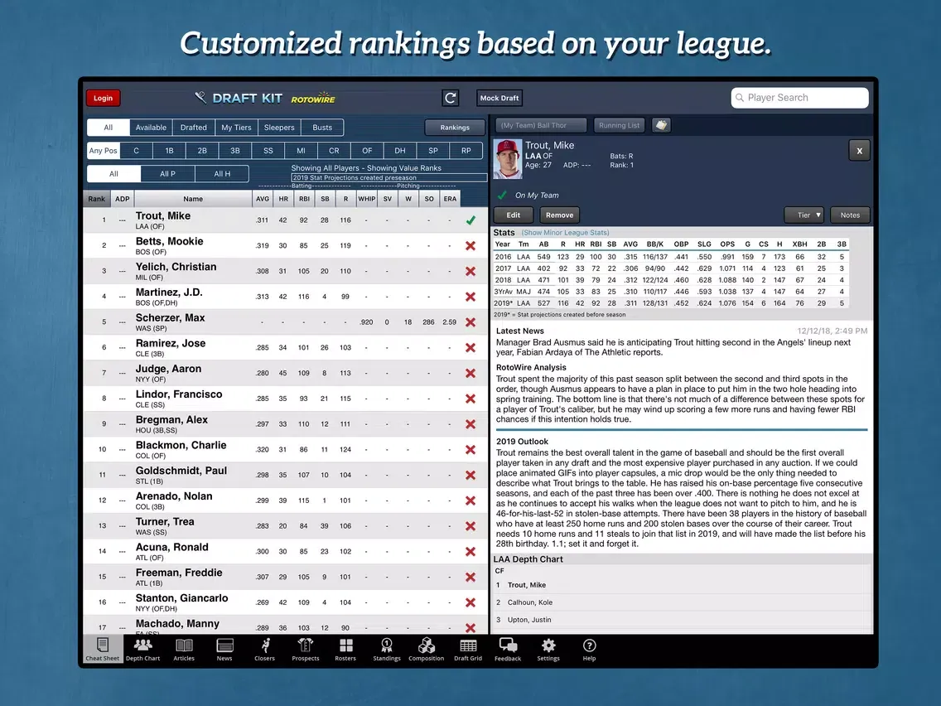Image resolution: width=941 pixels, height=706 pixels.
Task: Focus the Player Search field
Action: (x=800, y=98)
